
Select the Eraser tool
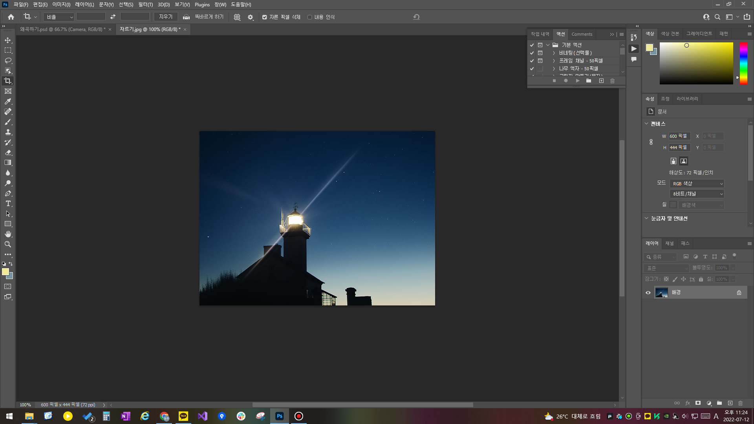coord(8,152)
